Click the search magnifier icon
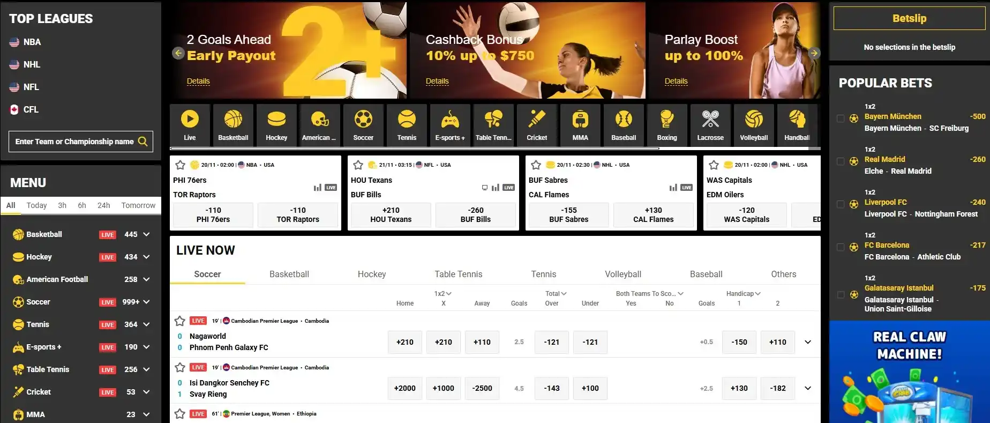 [143, 142]
